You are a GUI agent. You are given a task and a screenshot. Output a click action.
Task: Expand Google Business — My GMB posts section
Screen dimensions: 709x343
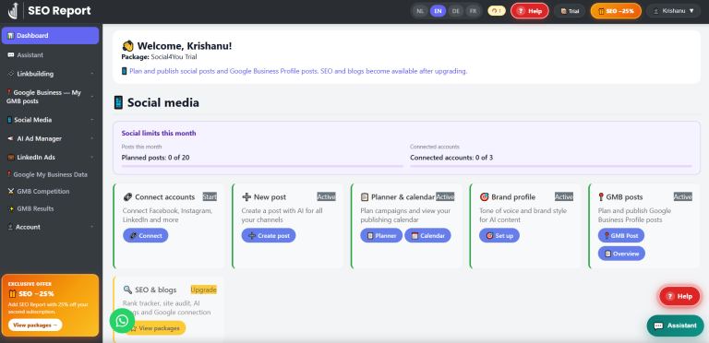[x=50, y=97]
